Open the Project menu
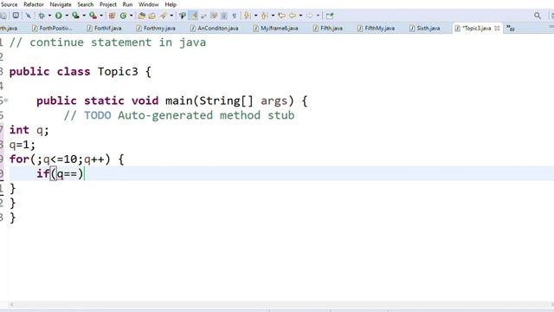The height and width of the screenshot is (312, 554). point(107,4)
